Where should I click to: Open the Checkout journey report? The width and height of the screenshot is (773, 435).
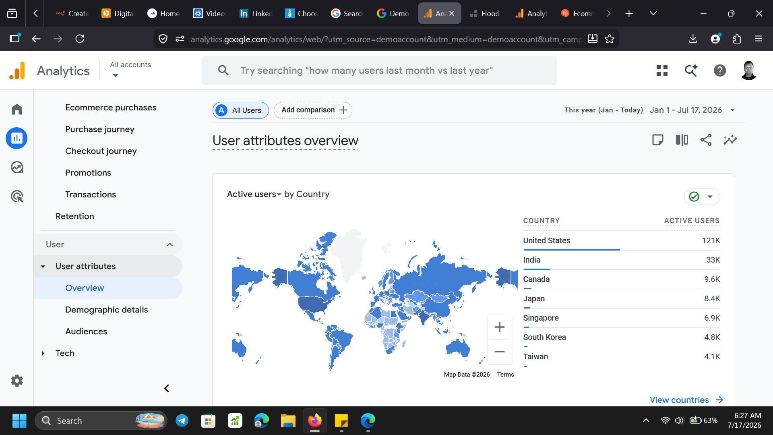coord(101,151)
